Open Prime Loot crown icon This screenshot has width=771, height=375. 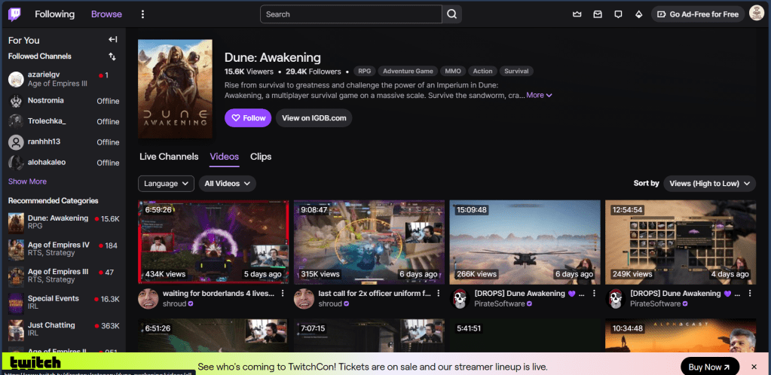pyautogui.click(x=577, y=14)
